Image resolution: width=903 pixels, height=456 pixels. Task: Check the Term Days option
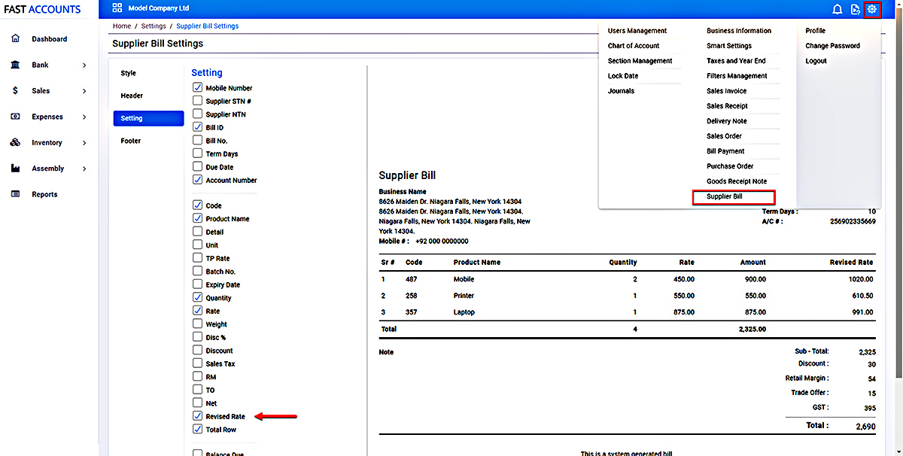click(198, 154)
